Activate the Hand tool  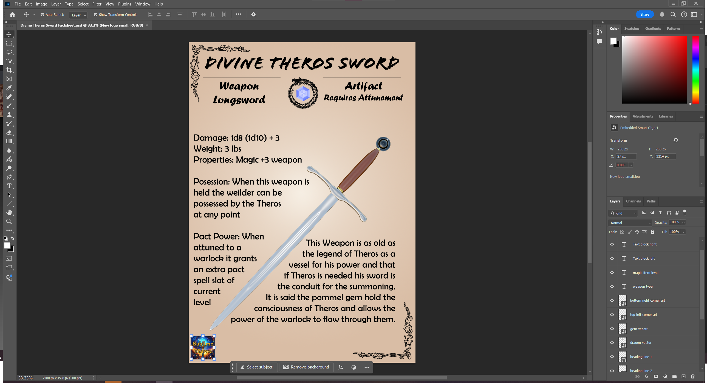pyautogui.click(x=9, y=213)
